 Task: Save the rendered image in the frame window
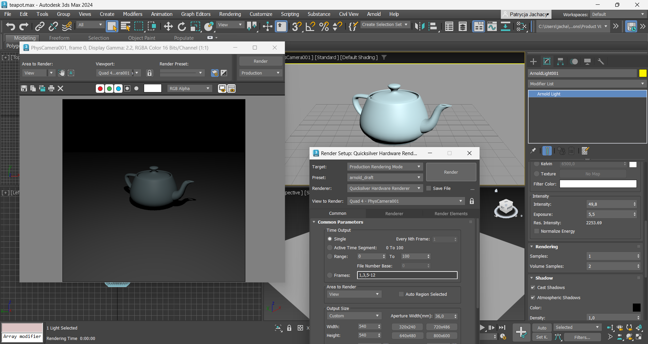pyautogui.click(x=24, y=88)
